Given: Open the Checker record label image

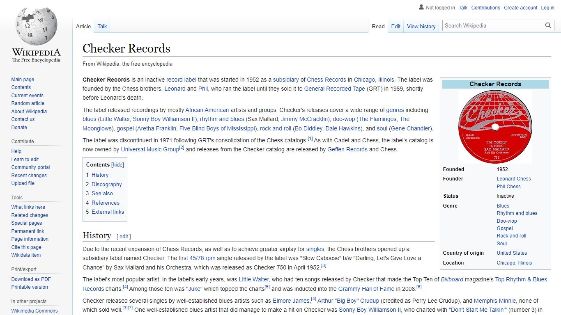Looking at the screenshot, I should [x=495, y=126].
